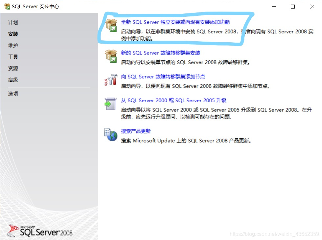Click the SQL Server setup icon in title bar
Screen dimensions: 322x240
tap(7, 6)
